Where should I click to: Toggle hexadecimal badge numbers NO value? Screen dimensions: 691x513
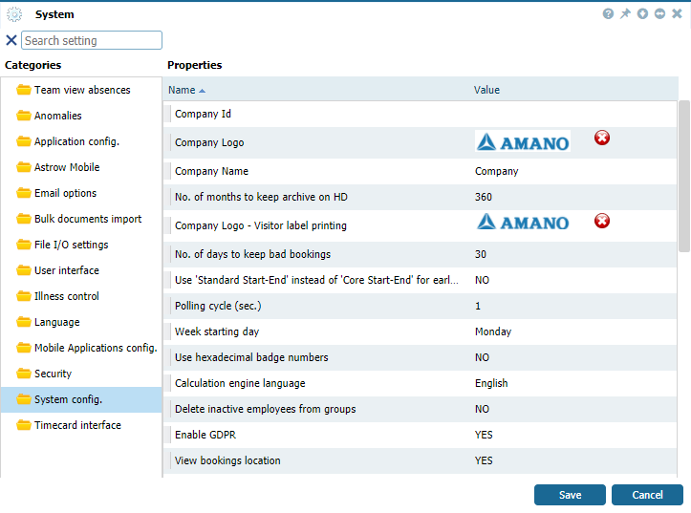482,357
